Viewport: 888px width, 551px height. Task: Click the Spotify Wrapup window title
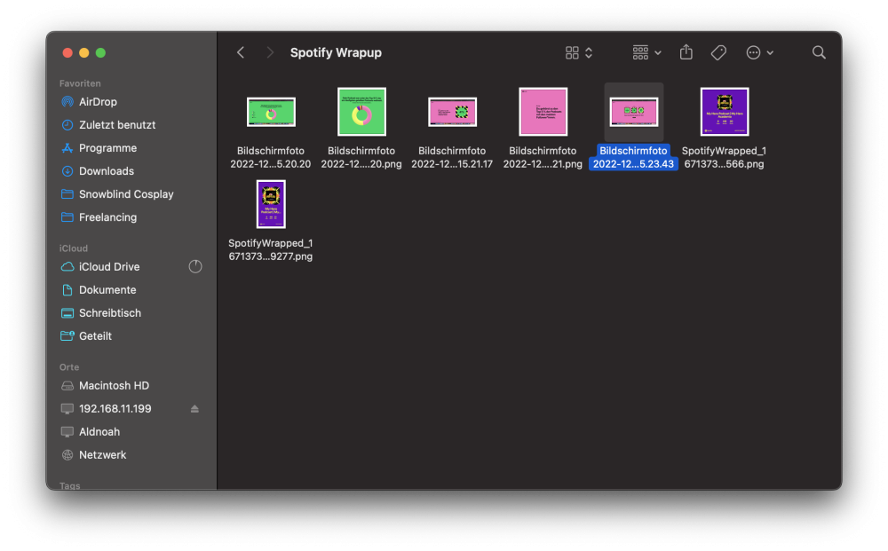click(336, 52)
